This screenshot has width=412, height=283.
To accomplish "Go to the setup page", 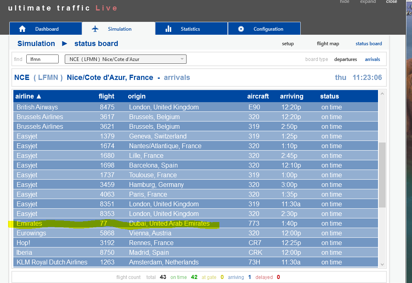I will [288, 44].
